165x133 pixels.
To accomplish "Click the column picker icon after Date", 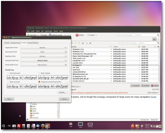I will click(158, 47).
